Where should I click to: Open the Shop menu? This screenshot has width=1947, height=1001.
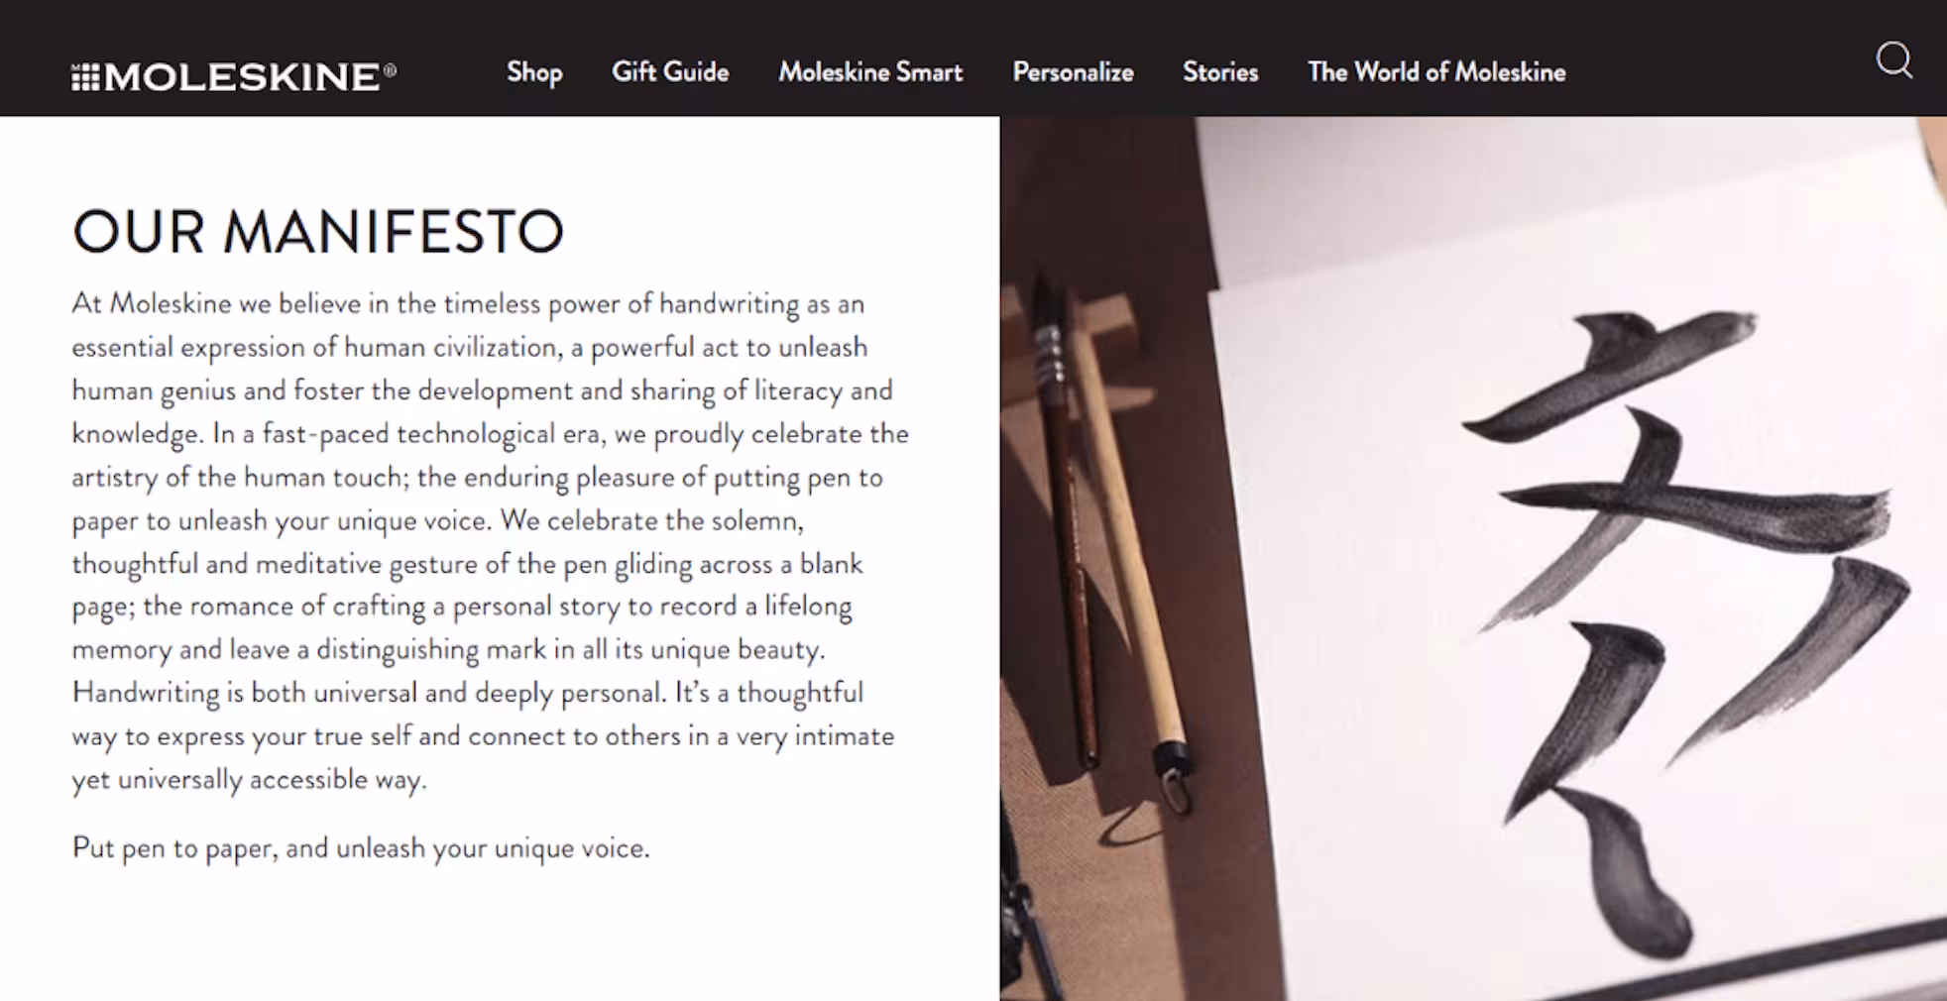tap(534, 72)
